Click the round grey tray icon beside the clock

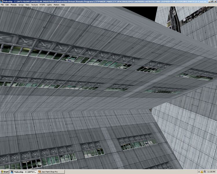(x=205, y=172)
